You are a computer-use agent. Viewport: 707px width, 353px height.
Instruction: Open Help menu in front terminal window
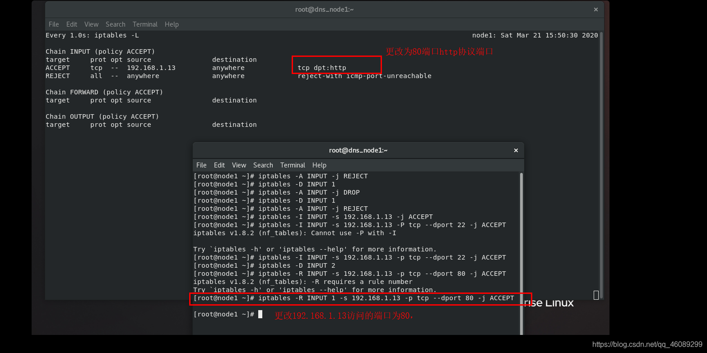click(319, 165)
